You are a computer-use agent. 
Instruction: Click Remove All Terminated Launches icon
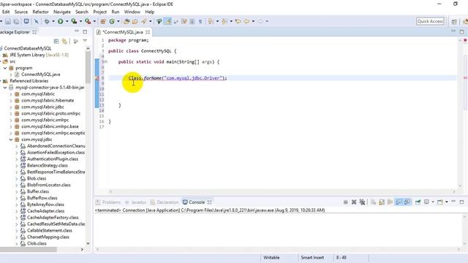(362, 202)
